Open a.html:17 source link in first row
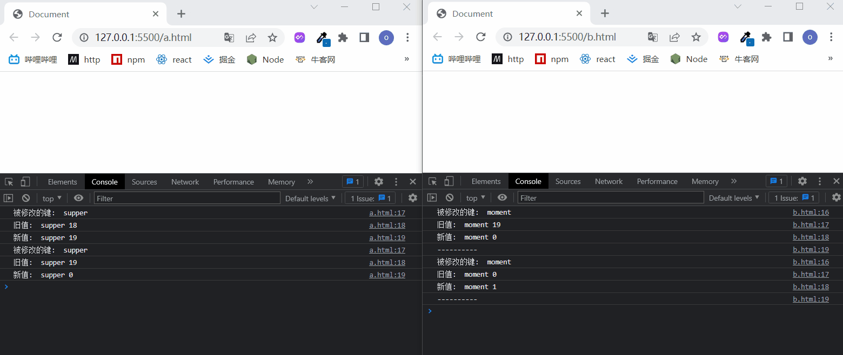The image size is (843, 355). (x=387, y=213)
